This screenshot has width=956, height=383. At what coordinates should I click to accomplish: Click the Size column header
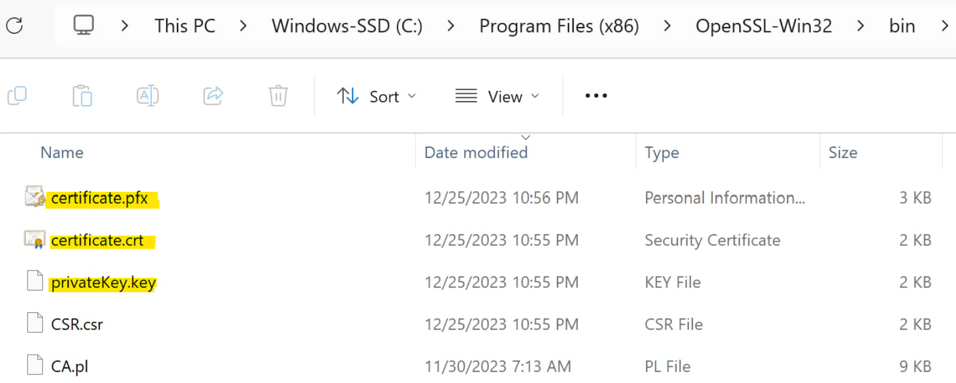click(843, 152)
